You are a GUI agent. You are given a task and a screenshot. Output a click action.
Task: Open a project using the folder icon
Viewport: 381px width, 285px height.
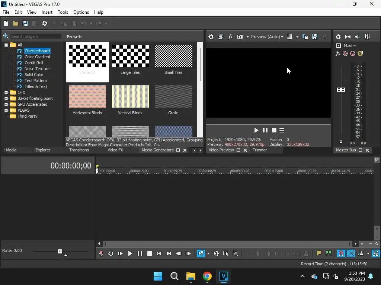(16, 23)
